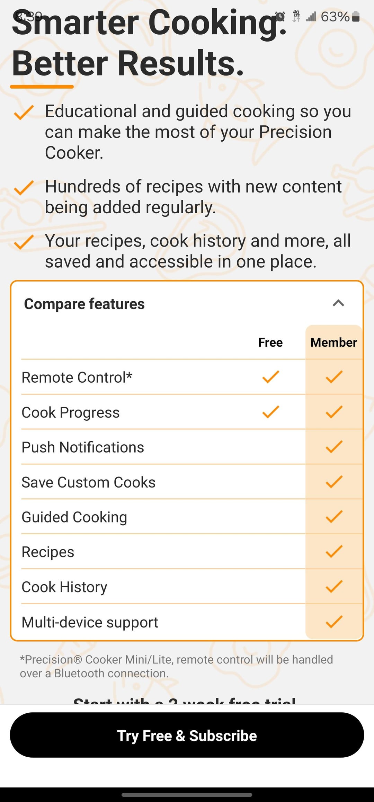
Task: Click checkmark beside Hundreds of recipes text
Action: [x=24, y=188]
